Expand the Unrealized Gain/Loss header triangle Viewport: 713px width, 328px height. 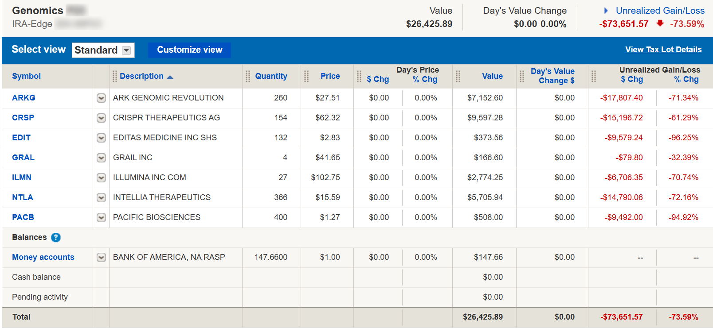606,11
